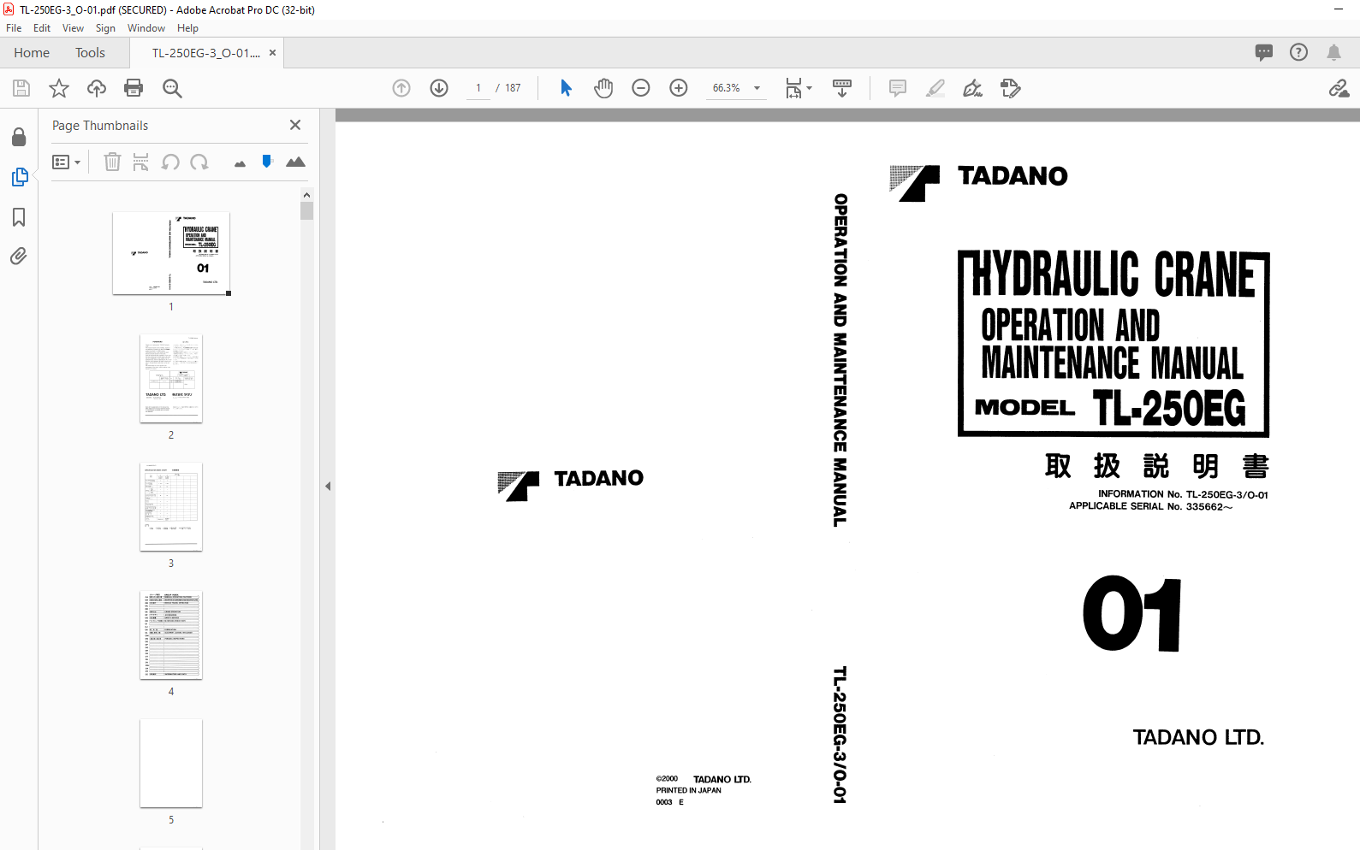Image resolution: width=1360 pixels, height=850 pixels.
Task: Collapse the navigation pane with the arrow
Action: tap(328, 486)
